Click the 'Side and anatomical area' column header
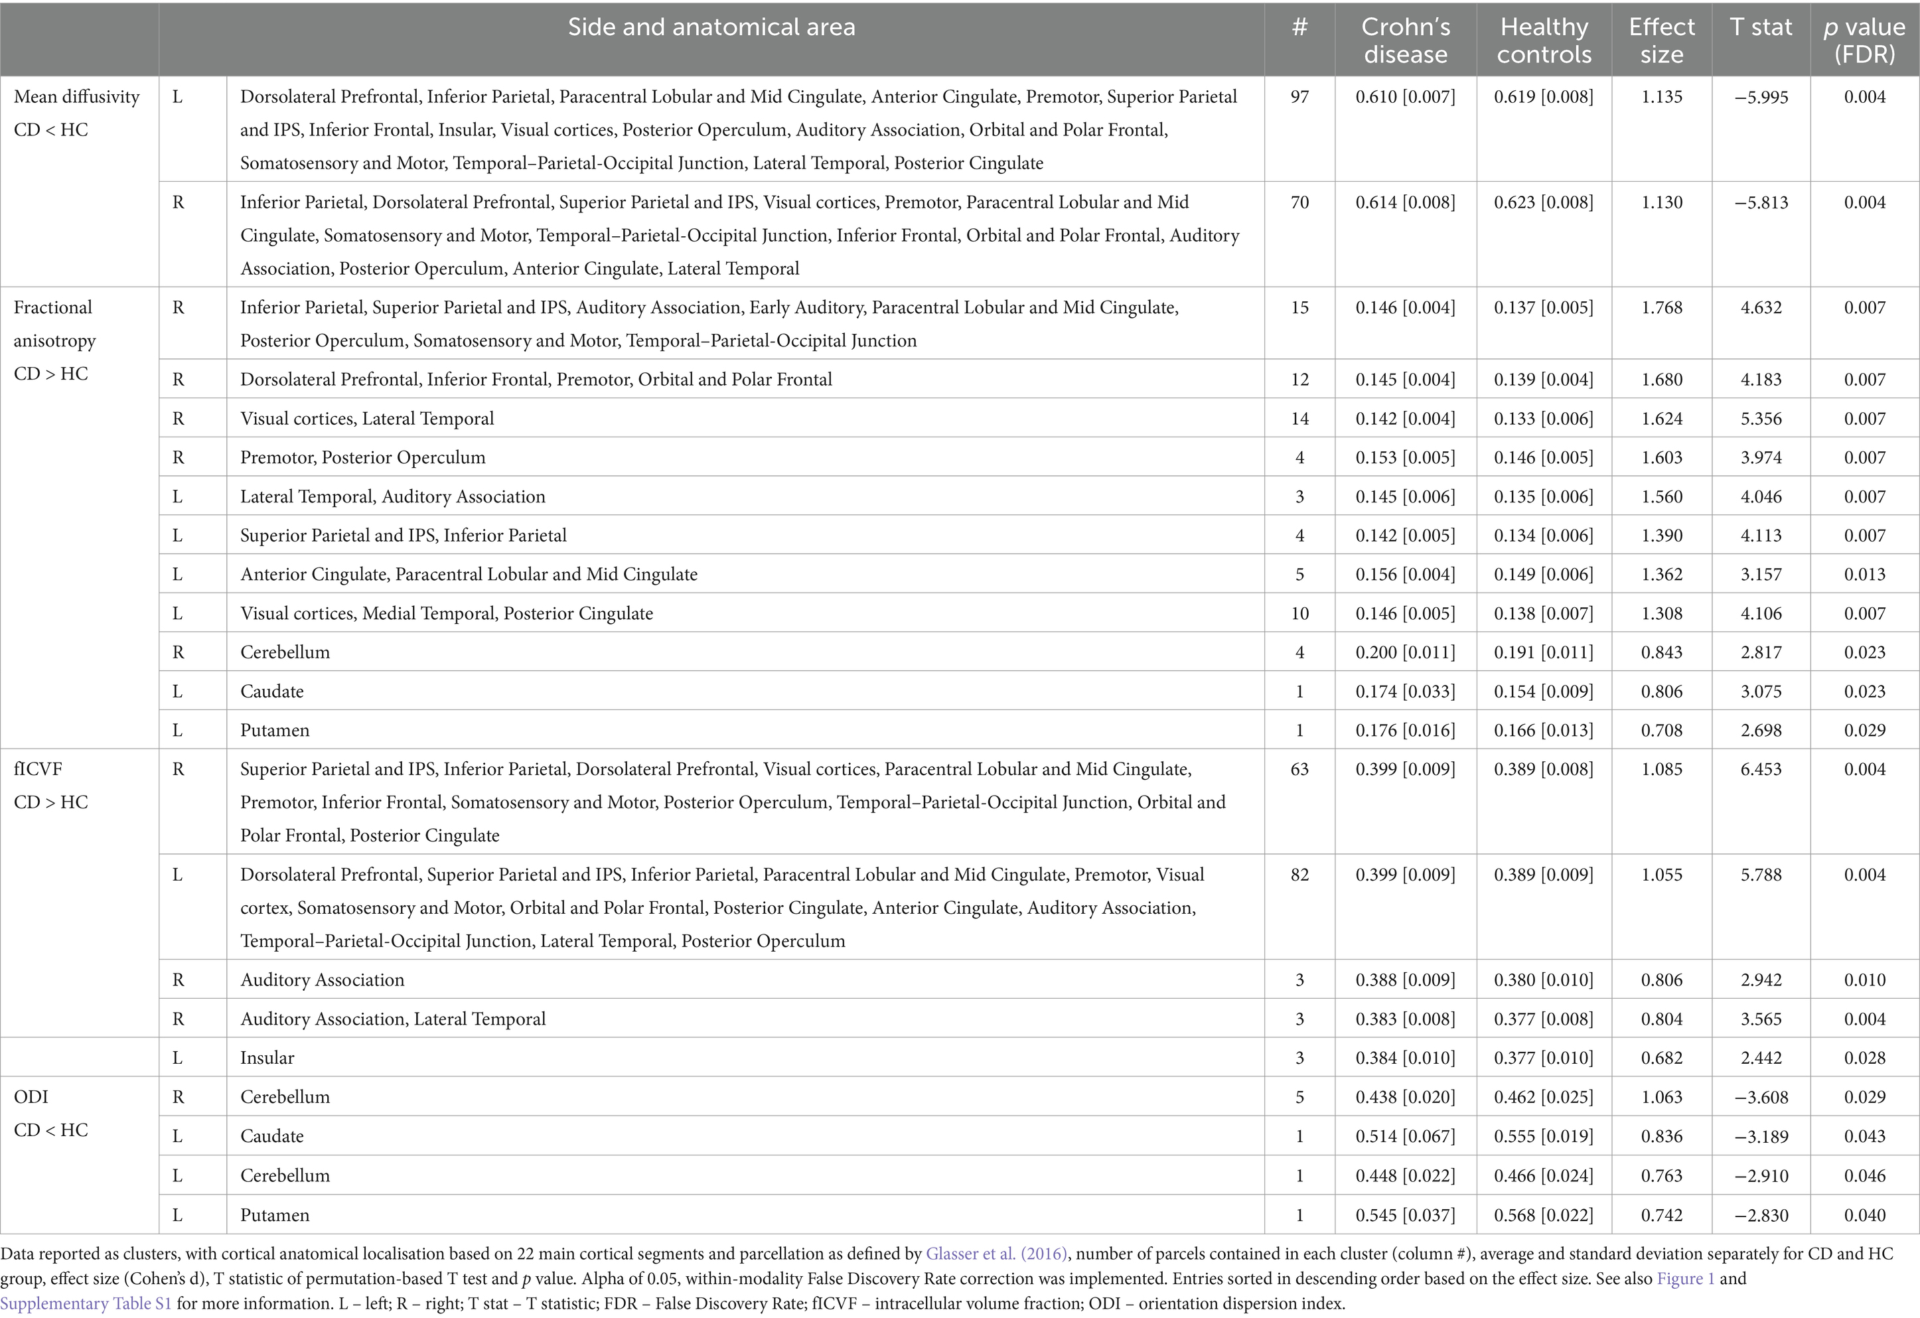 711,27
